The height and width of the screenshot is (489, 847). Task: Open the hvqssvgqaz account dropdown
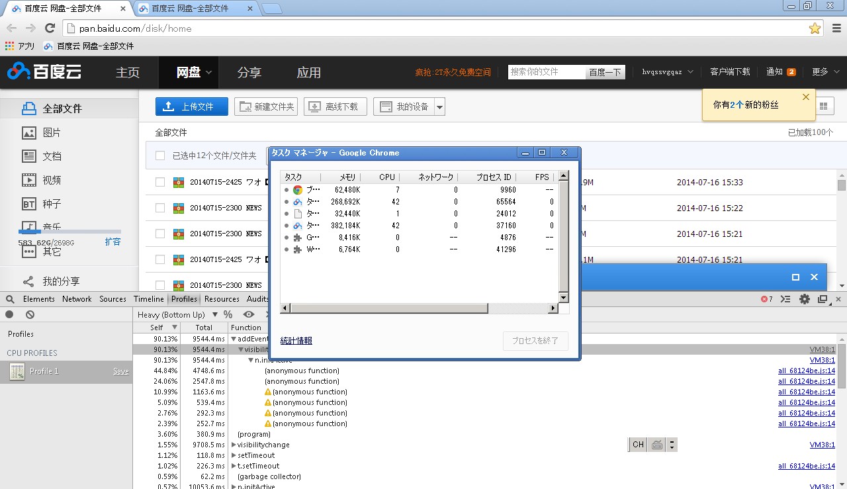[x=668, y=72]
